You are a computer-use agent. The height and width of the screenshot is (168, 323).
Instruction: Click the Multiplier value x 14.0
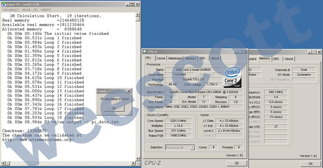pyautogui.click(x=178, y=125)
